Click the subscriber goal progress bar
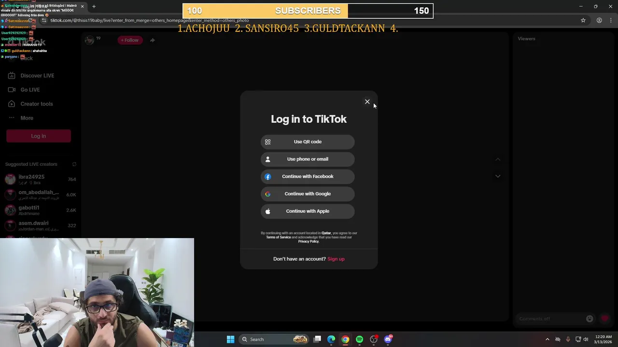The image size is (618, 347). pos(308,11)
